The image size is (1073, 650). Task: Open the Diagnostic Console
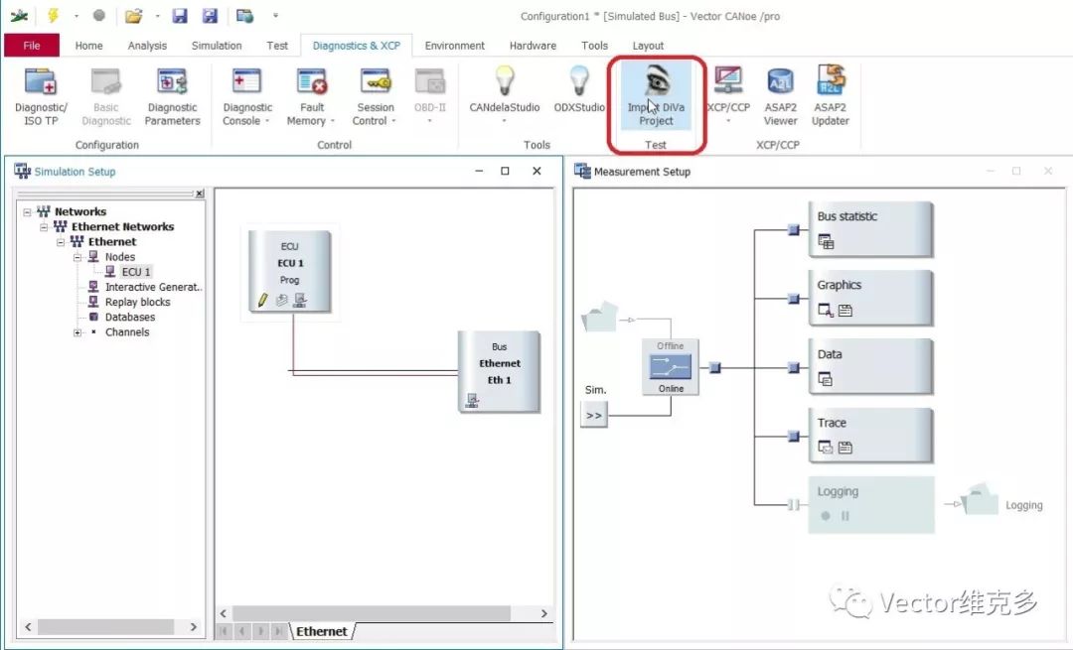pyautogui.click(x=247, y=96)
